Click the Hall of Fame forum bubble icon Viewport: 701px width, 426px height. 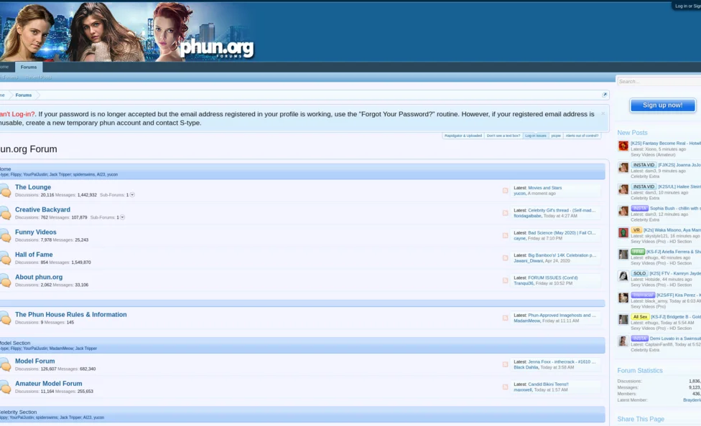pyautogui.click(x=5, y=258)
